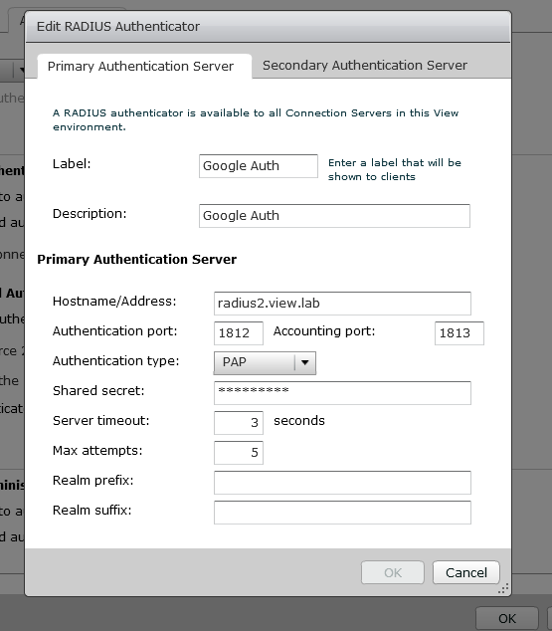Click the background window OK button
552x631 pixels.
click(506, 618)
